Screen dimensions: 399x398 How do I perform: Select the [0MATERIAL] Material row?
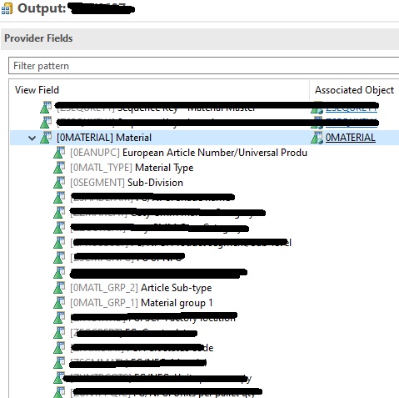204,138
